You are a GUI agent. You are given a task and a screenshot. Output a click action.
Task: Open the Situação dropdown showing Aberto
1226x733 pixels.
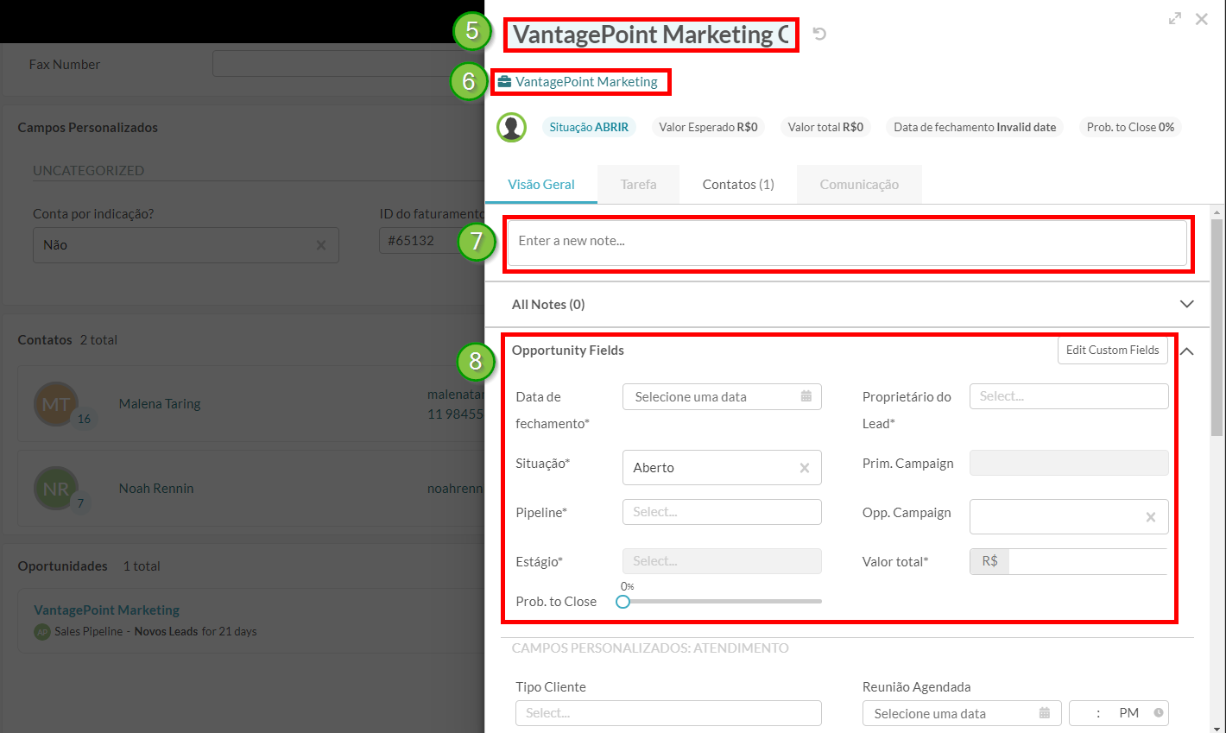(722, 467)
